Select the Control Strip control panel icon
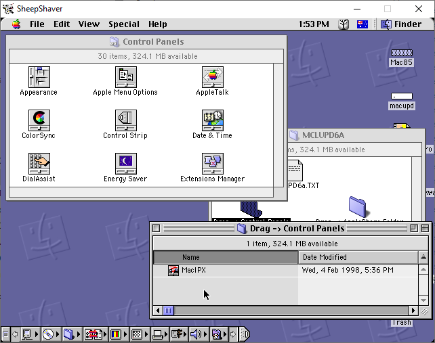 125,120
